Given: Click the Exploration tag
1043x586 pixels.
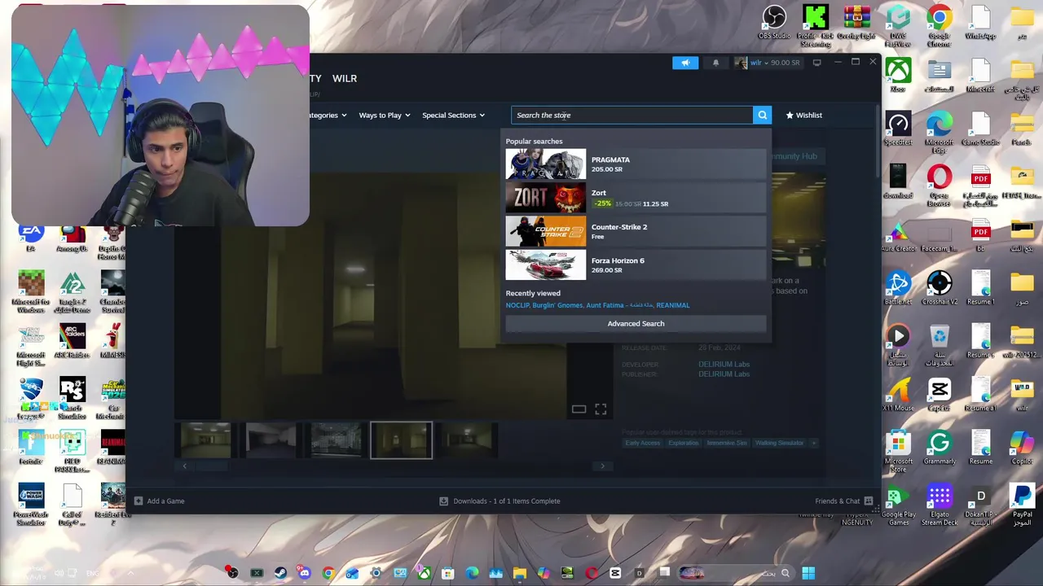Looking at the screenshot, I should [x=684, y=443].
